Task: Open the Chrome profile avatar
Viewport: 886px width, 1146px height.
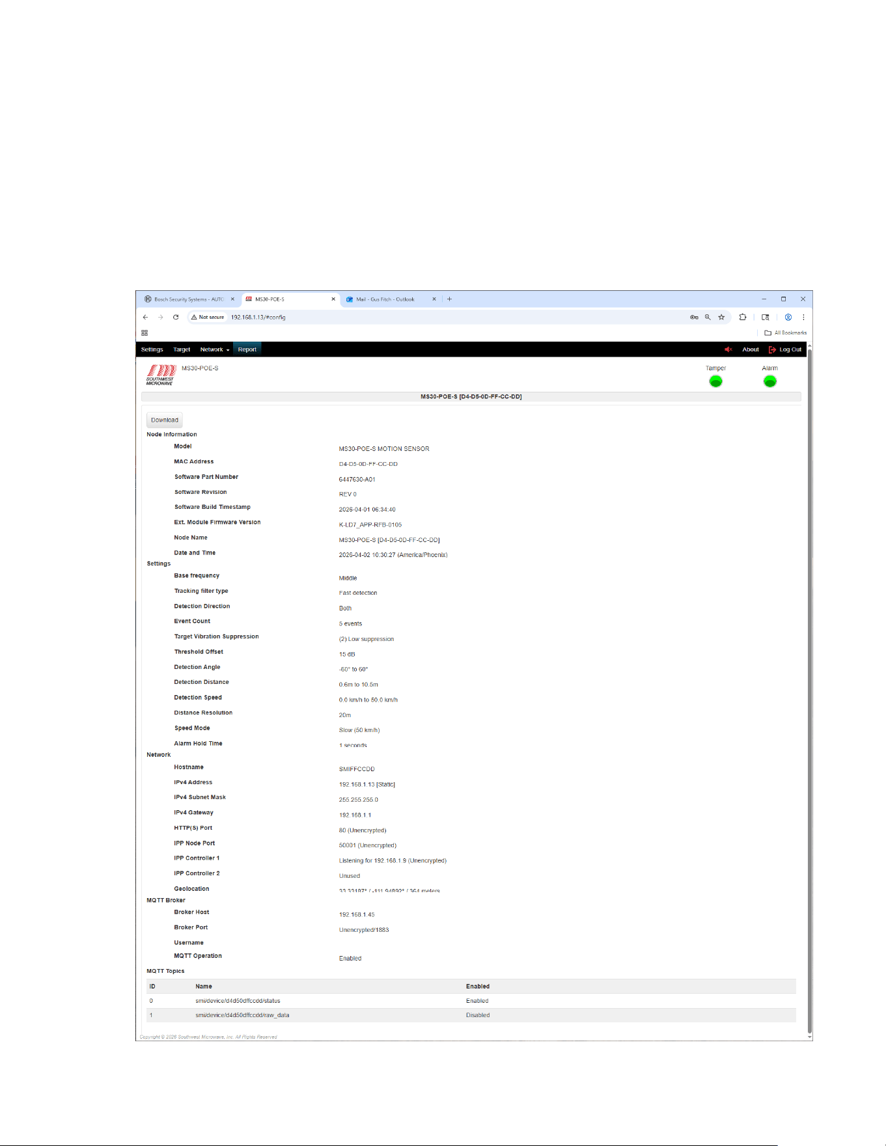Action: [788, 317]
